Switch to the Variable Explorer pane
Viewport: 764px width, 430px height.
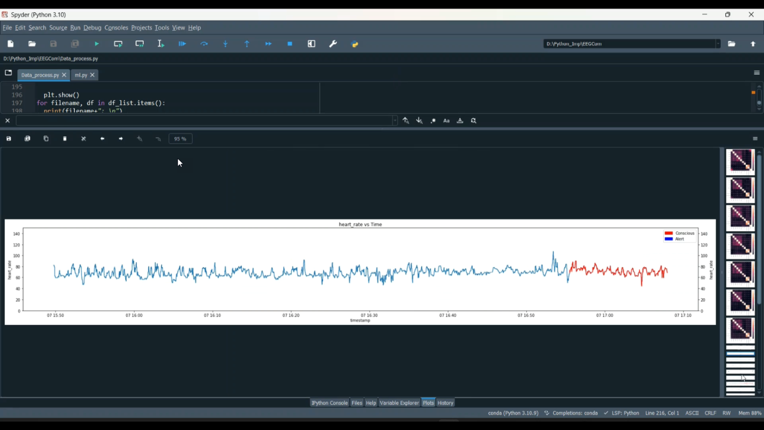[399, 403]
